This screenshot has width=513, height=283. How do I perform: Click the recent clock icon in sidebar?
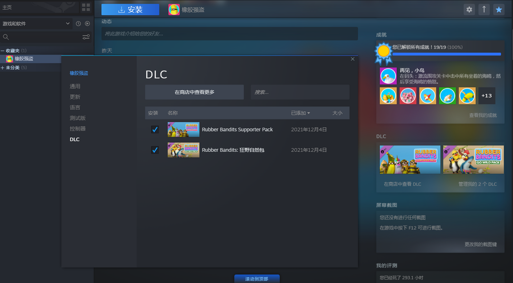(x=78, y=24)
